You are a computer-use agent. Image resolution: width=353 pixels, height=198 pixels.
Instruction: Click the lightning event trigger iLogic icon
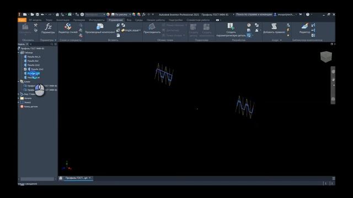(288, 30)
